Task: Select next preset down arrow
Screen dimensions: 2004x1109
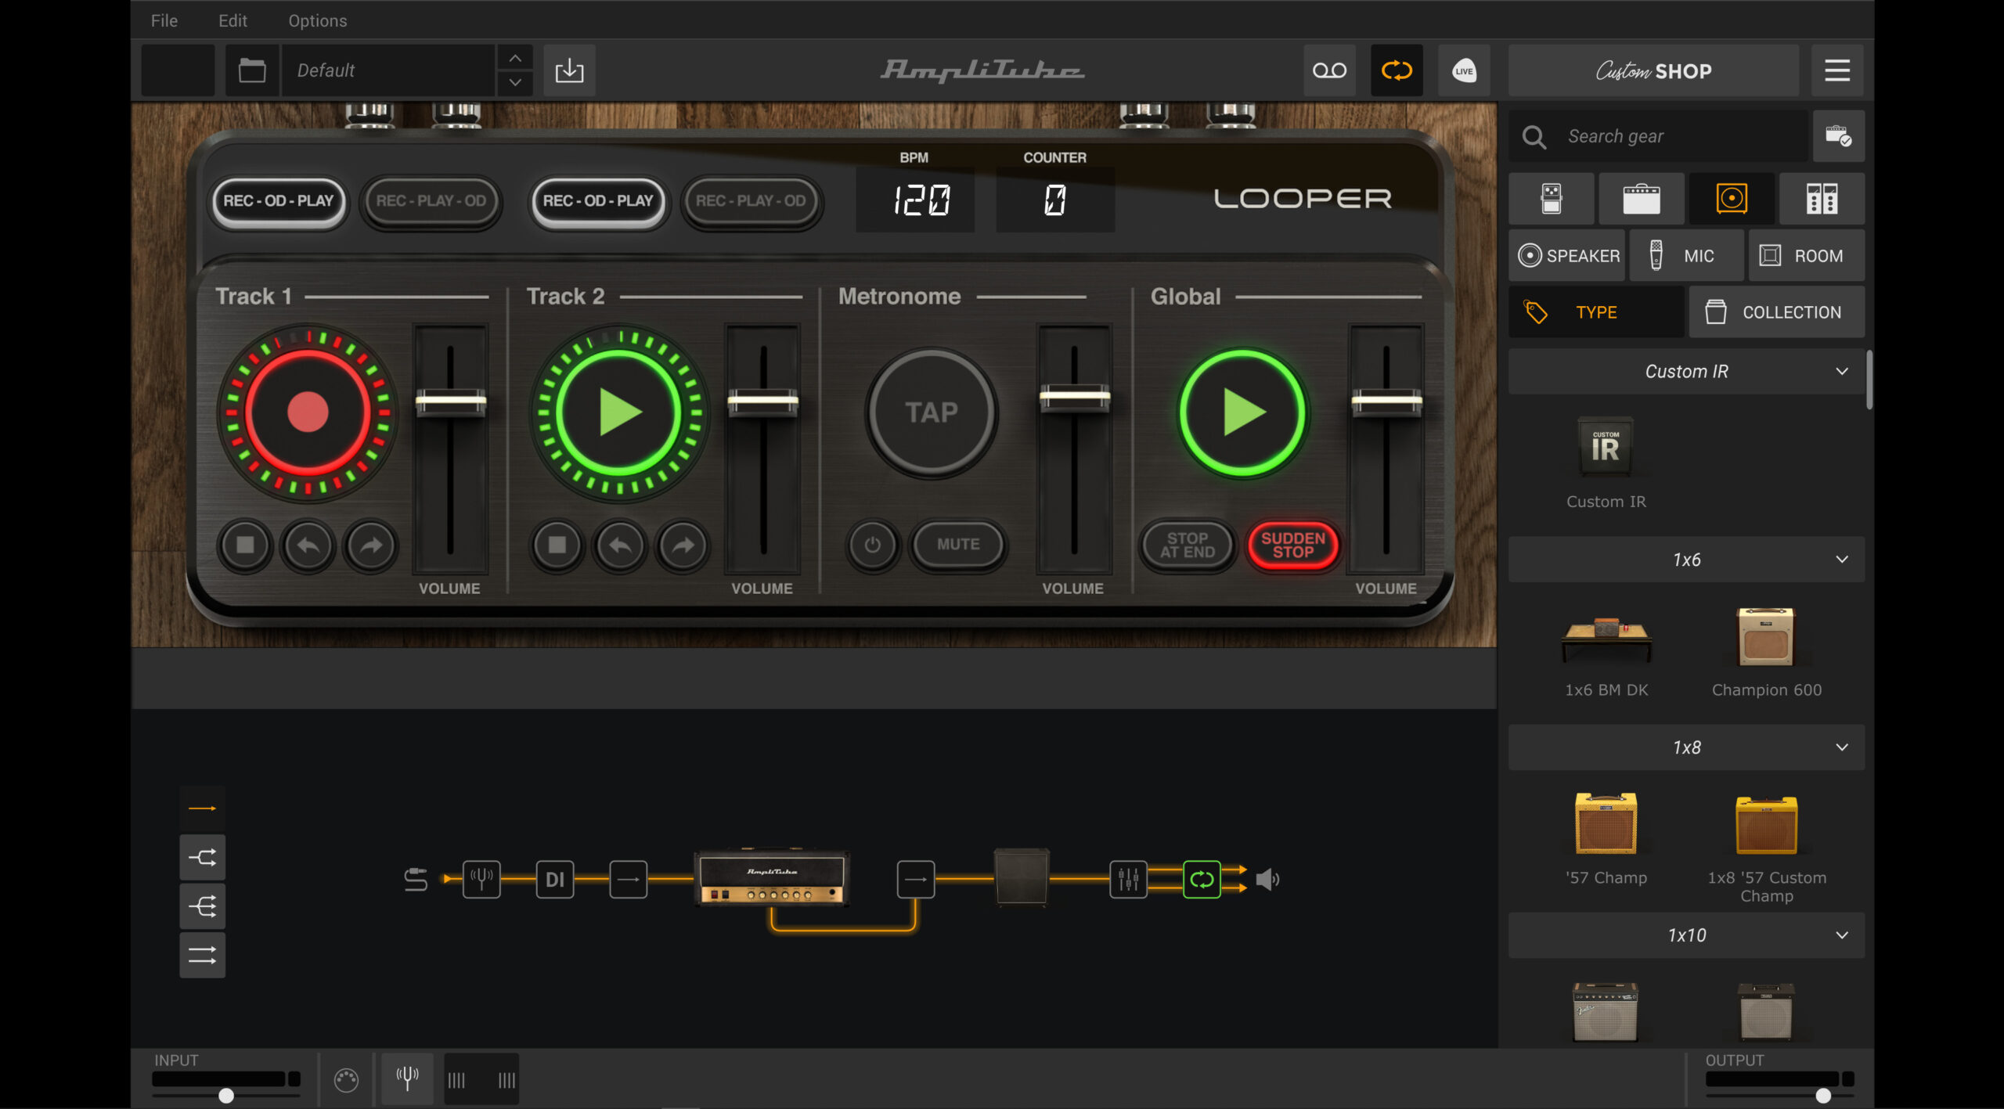Action: 514,82
